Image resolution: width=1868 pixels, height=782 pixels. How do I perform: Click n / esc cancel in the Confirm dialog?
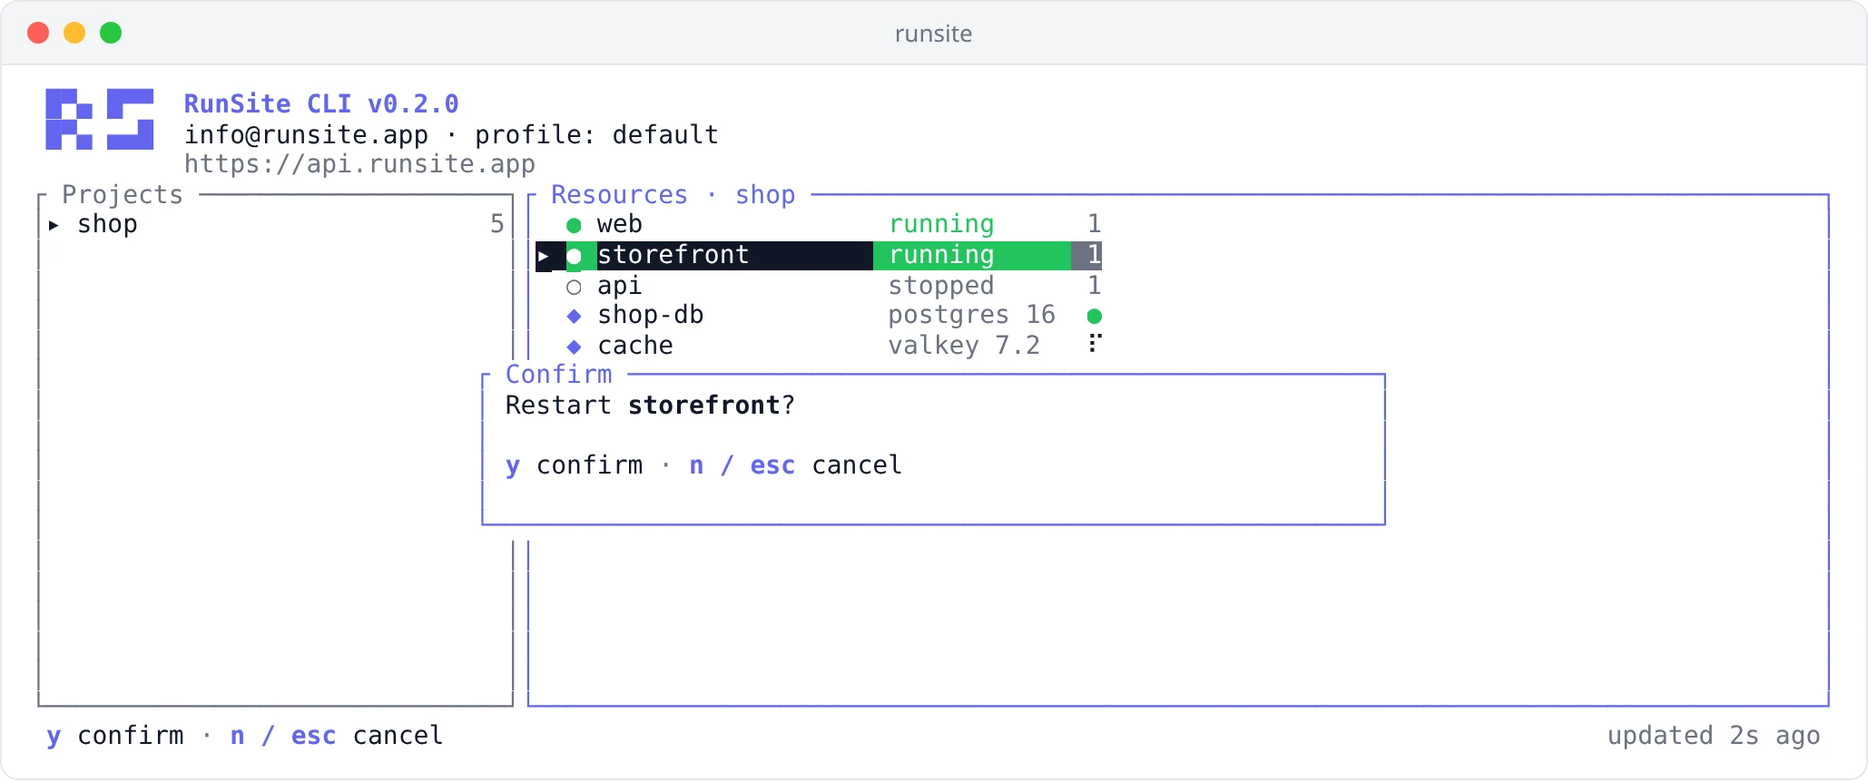point(795,465)
